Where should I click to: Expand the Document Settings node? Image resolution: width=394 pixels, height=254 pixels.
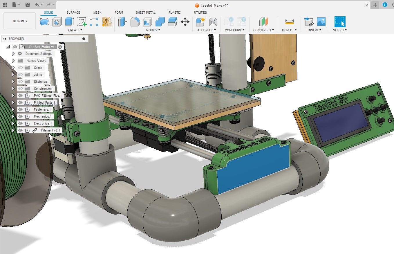point(13,54)
